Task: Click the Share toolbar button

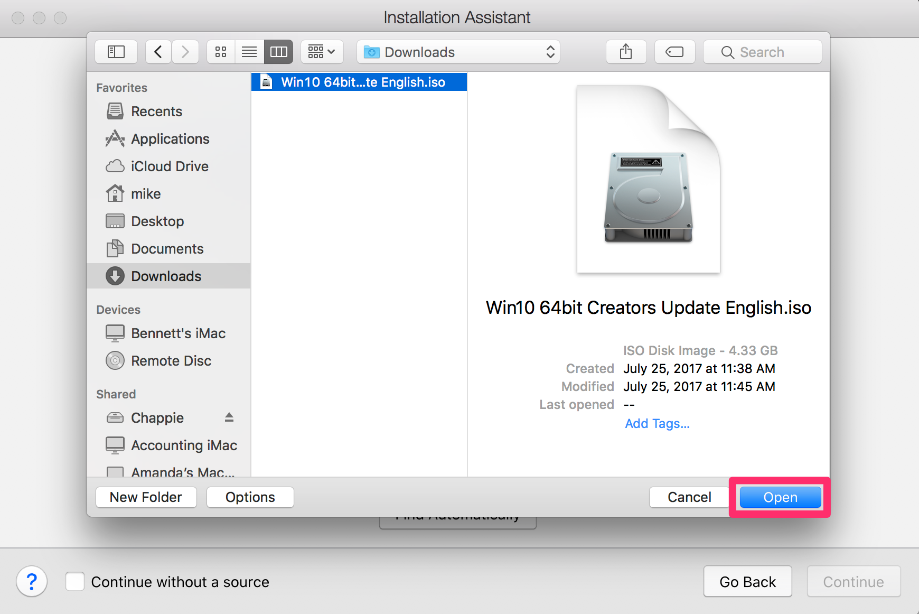Action: 626,52
